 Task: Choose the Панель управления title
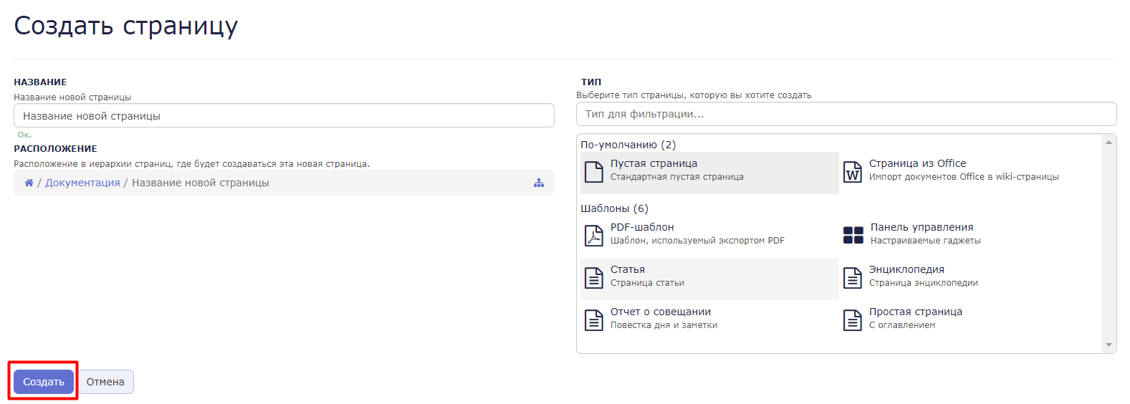tap(921, 227)
